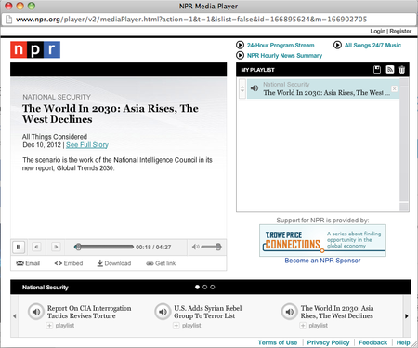Download the audio file
418x348 pixels.
pos(114,263)
